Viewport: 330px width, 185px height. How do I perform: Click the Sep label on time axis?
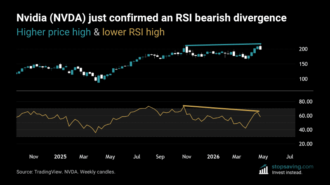[x=160, y=157]
